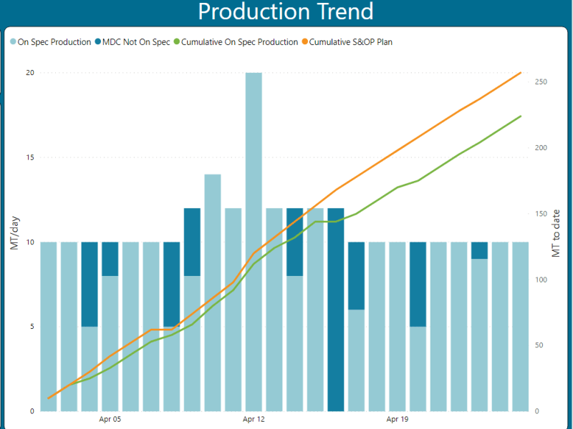This screenshot has height=429, width=573.
Task: Select the On Spec Production legend label
Action: pos(54,42)
